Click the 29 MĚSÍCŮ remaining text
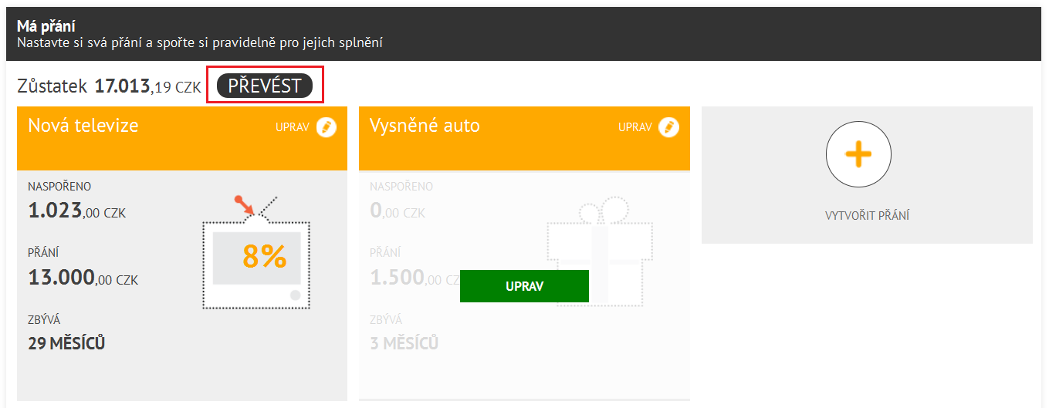This screenshot has width=1049, height=408. [66, 343]
